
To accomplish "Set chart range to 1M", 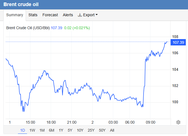I will coord(42,130).
